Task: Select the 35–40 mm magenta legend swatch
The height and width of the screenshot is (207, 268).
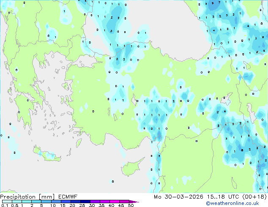Action: 104,202
